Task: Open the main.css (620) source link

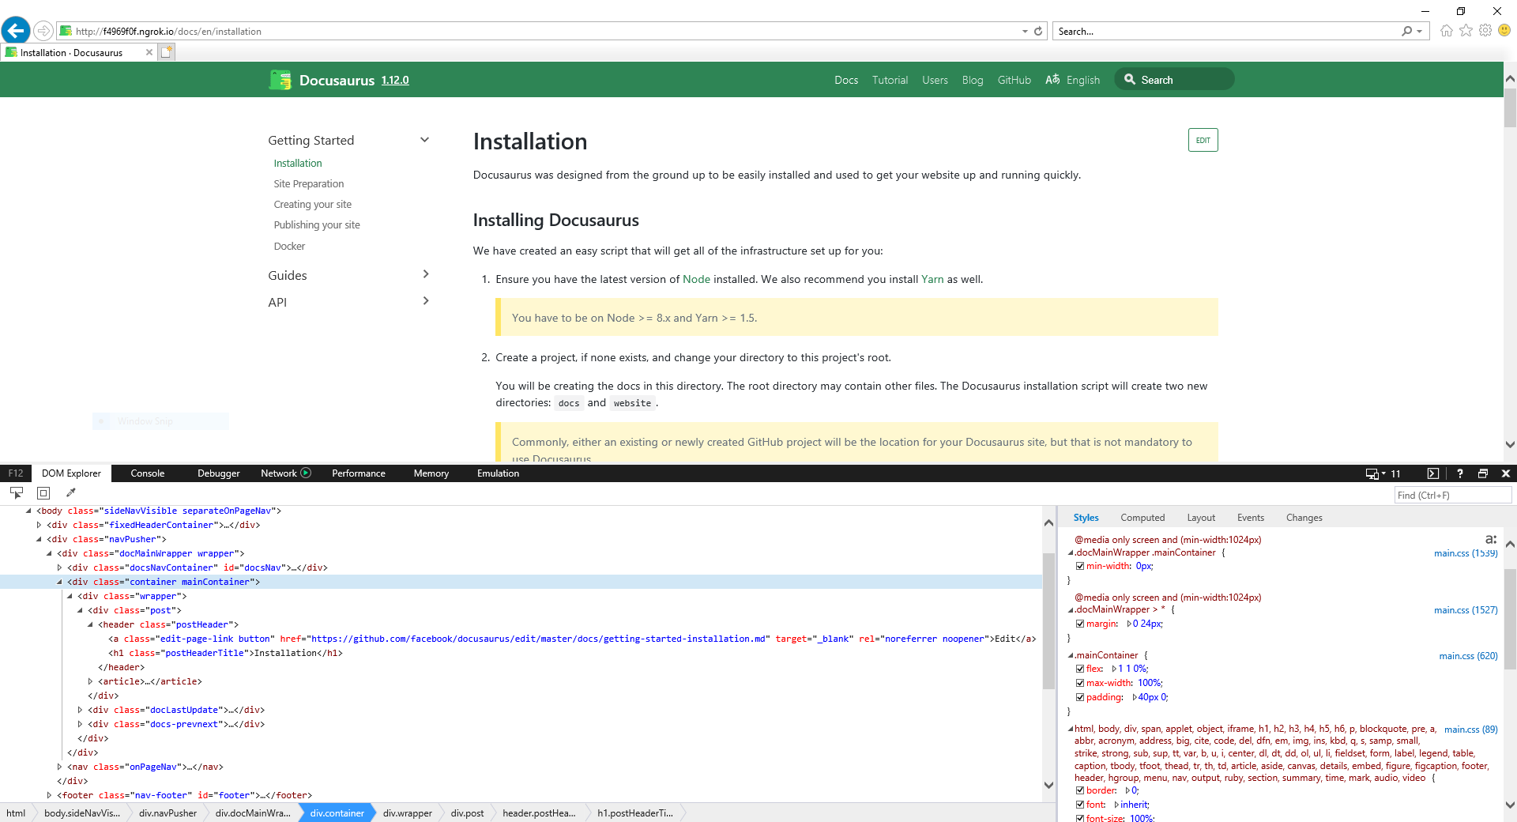Action: pos(1468,655)
